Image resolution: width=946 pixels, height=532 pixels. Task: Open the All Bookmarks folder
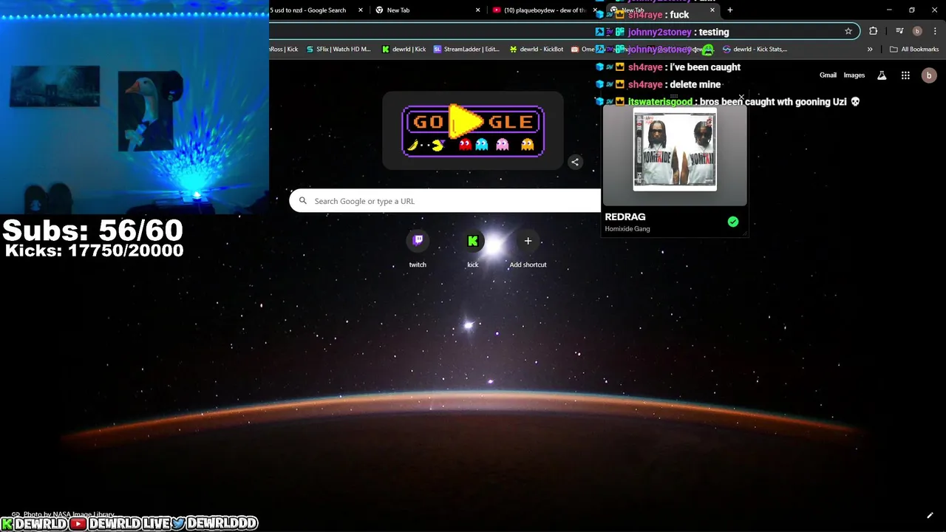click(914, 50)
